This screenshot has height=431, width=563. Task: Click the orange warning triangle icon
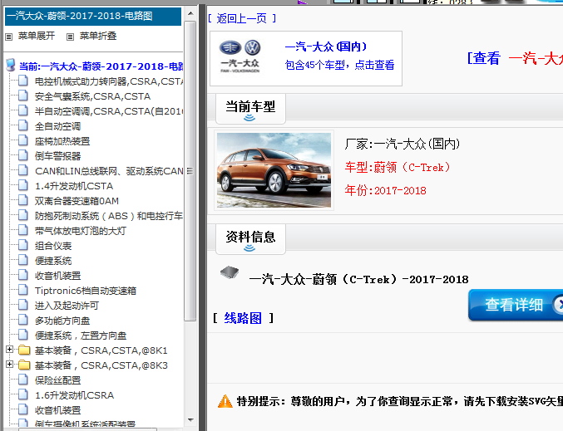(225, 401)
